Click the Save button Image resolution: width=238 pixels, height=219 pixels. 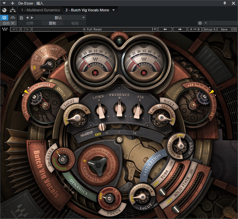tap(224, 29)
